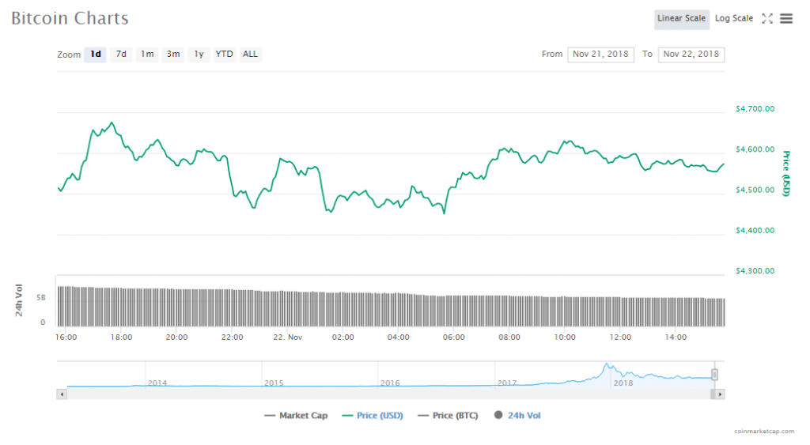The width and height of the screenshot is (810, 445).
Task: Click the navigator scrollbar right arrow
Action: pos(720,394)
